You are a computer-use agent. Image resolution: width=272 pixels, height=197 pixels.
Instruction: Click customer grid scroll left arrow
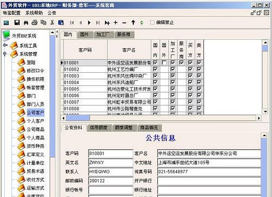click(x=63, y=118)
